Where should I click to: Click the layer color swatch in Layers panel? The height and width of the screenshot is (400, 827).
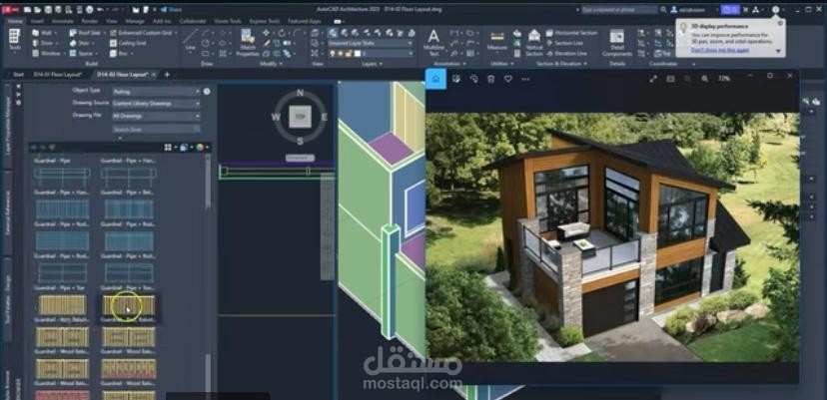tap(357, 53)
